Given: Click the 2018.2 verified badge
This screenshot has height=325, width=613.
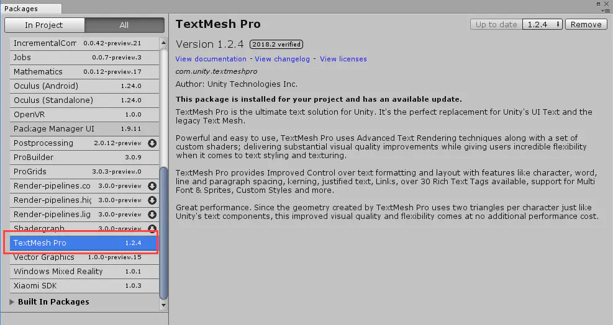Looking at the screenshot, I should pos(276,44).
